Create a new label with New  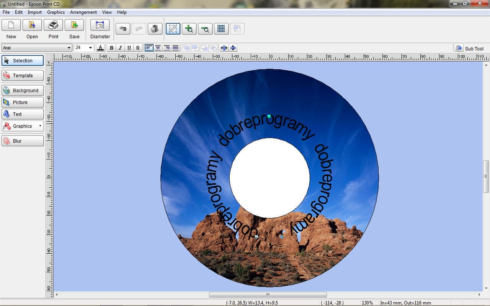11,25
